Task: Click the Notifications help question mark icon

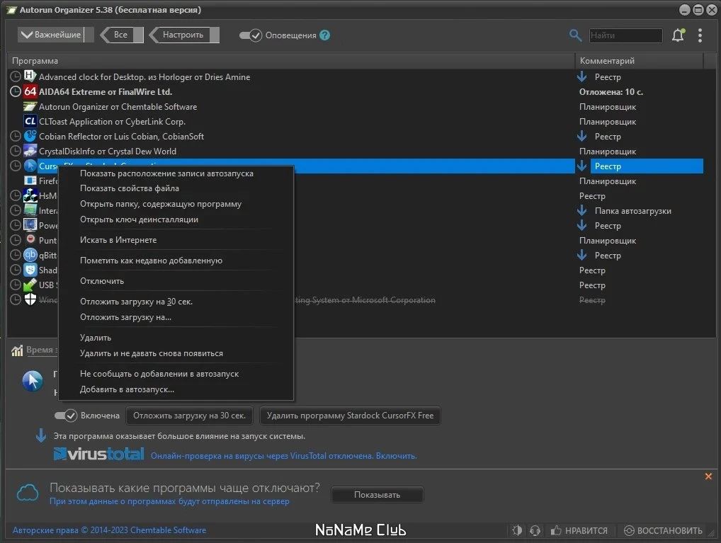Action: (324, 35)
